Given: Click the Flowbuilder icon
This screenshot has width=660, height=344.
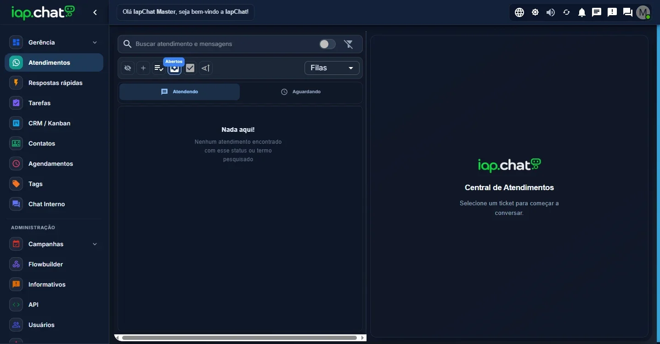Looking at the screenshot, I should (x=16, y=264).
